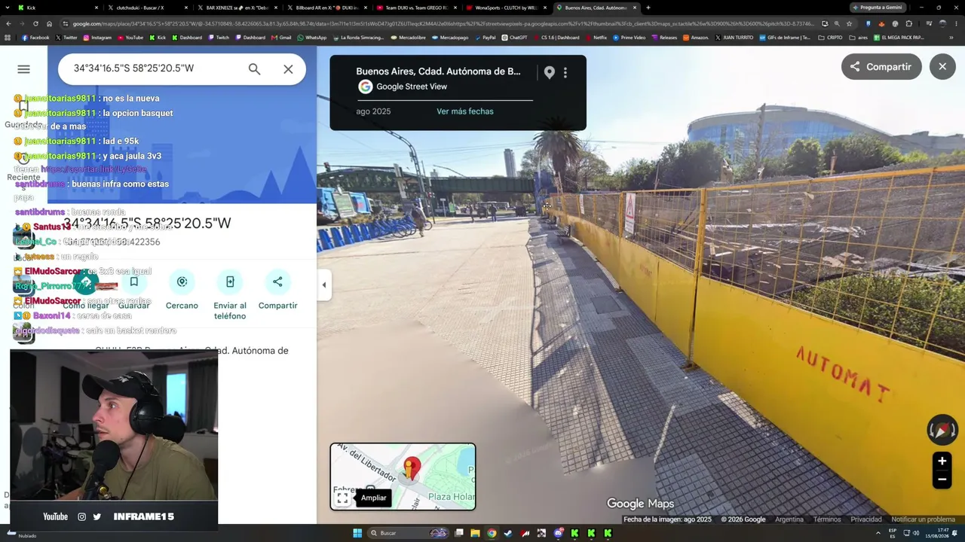Open the YouTube bookmark
Image resolution: width=965 pixels, height=542 pixels.
(130, 38)
